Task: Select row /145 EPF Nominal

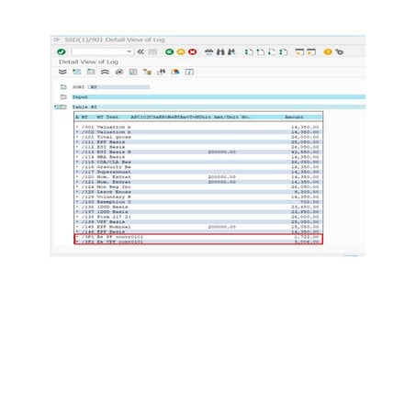Action: pyautogui.click(x=198, y=227)
